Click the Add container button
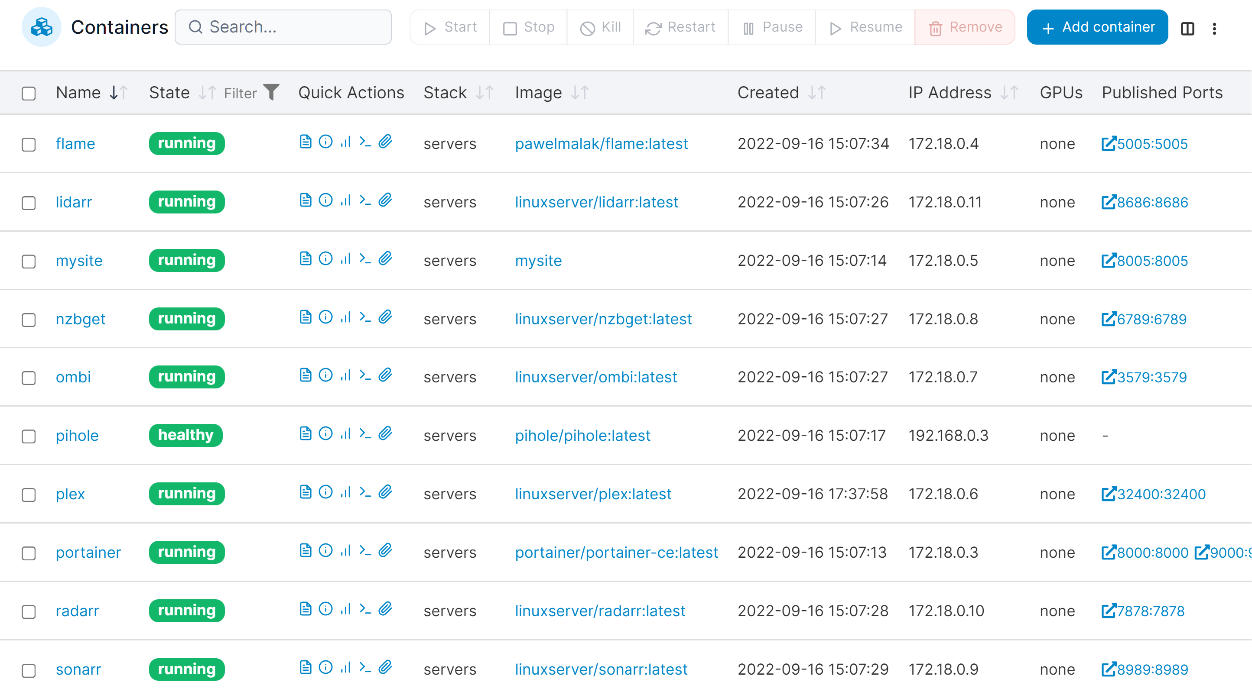 pyautogui.click(x=1097, y=27)
